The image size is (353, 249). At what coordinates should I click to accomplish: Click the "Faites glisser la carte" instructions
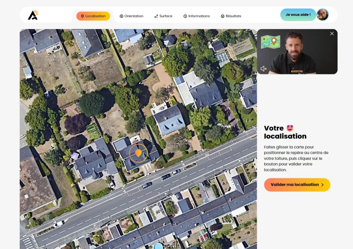pos(296,158)
